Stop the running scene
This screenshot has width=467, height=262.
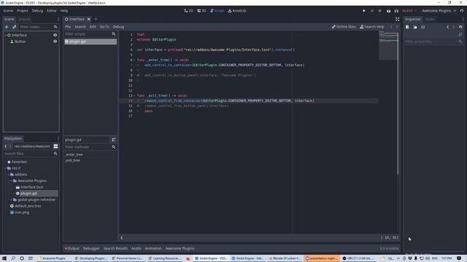tap(379, 11)
